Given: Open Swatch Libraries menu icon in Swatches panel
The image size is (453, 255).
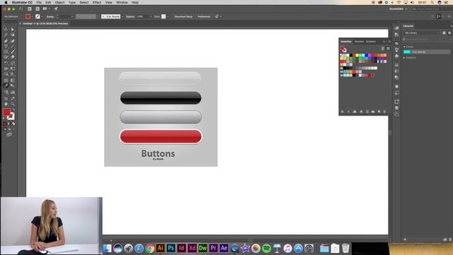Looking at the screenshot, I should [343, 112].
